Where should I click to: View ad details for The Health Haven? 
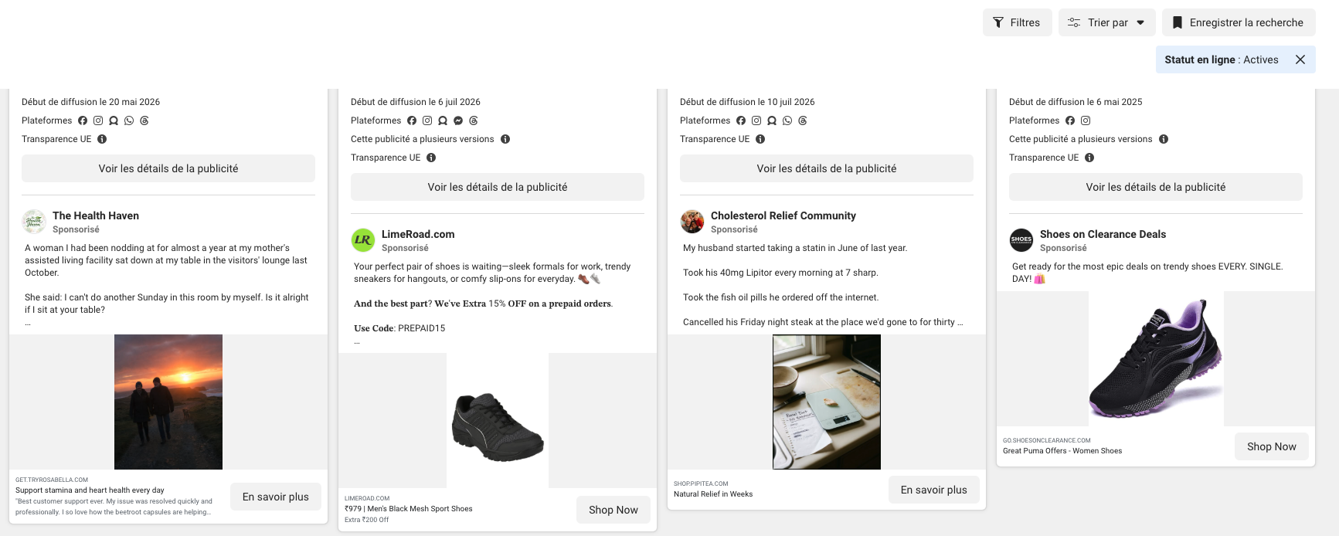coord(168,168)
